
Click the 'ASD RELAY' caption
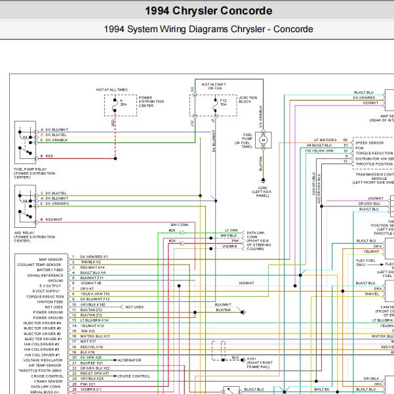[x=24, y=233]
